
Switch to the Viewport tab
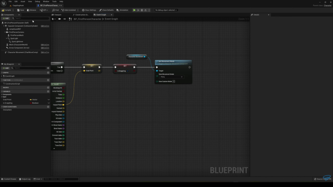click(x=58, y=15)
